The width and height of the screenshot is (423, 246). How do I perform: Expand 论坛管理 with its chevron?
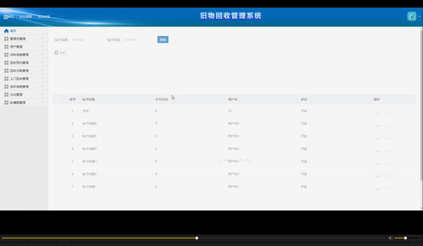click(x=42, y=94)
